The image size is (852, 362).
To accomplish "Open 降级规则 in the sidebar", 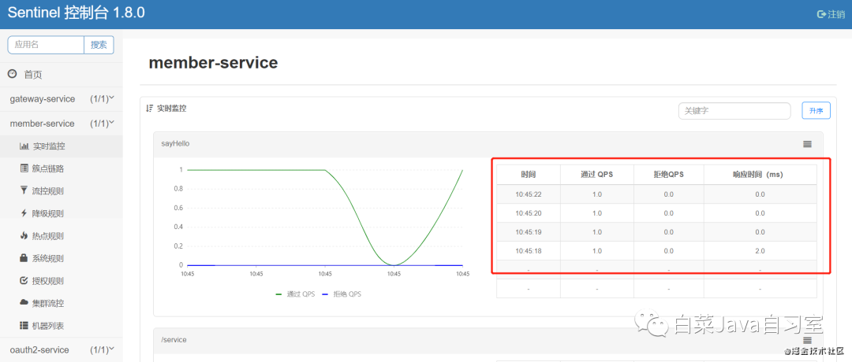I will [x=61, y=213].
